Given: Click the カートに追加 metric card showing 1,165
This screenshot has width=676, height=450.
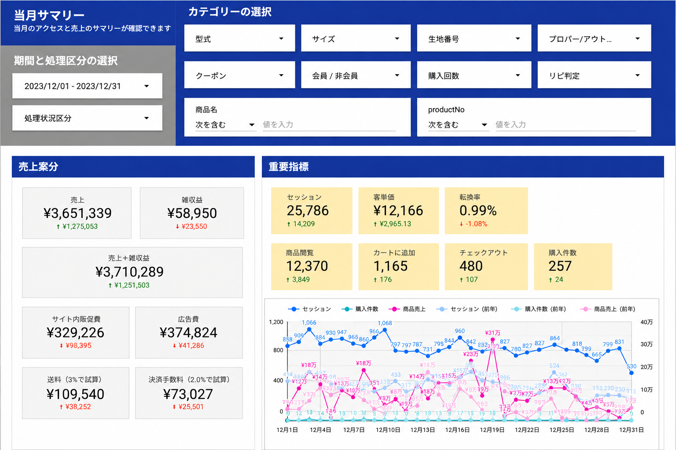Looking at the screenshot, I should coord(399,266).
